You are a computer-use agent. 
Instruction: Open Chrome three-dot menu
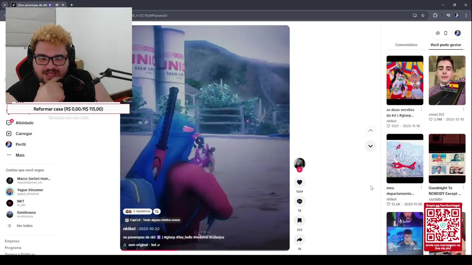(466, 15)
